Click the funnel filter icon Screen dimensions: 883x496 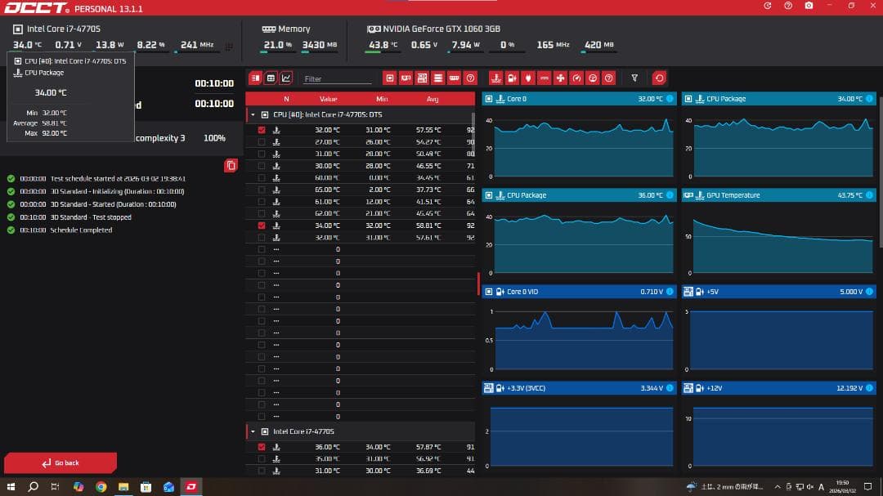634,78
